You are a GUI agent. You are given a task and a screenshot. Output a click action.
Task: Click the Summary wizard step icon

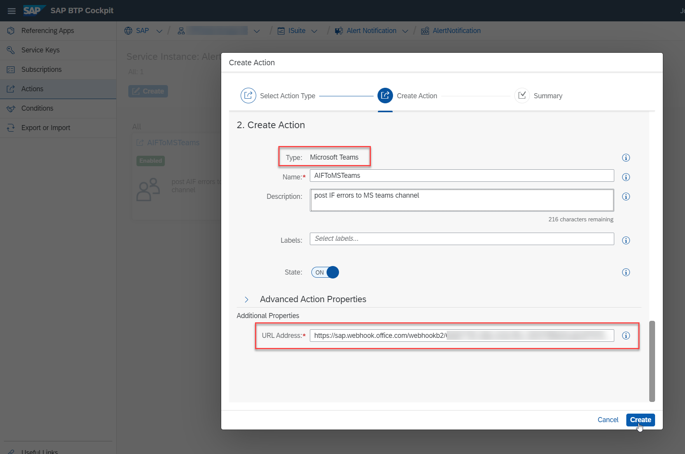pyautogui.click(x=522, y=96)
